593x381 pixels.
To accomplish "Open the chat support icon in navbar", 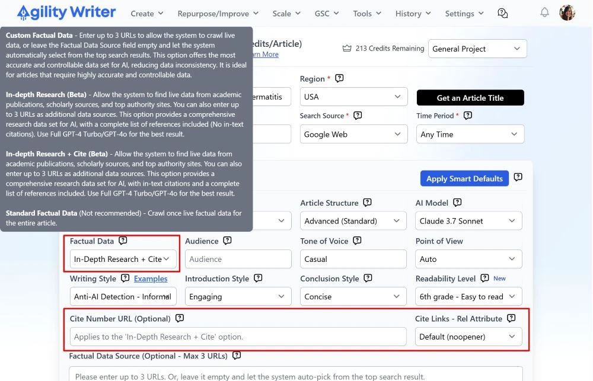I will 503,14.
